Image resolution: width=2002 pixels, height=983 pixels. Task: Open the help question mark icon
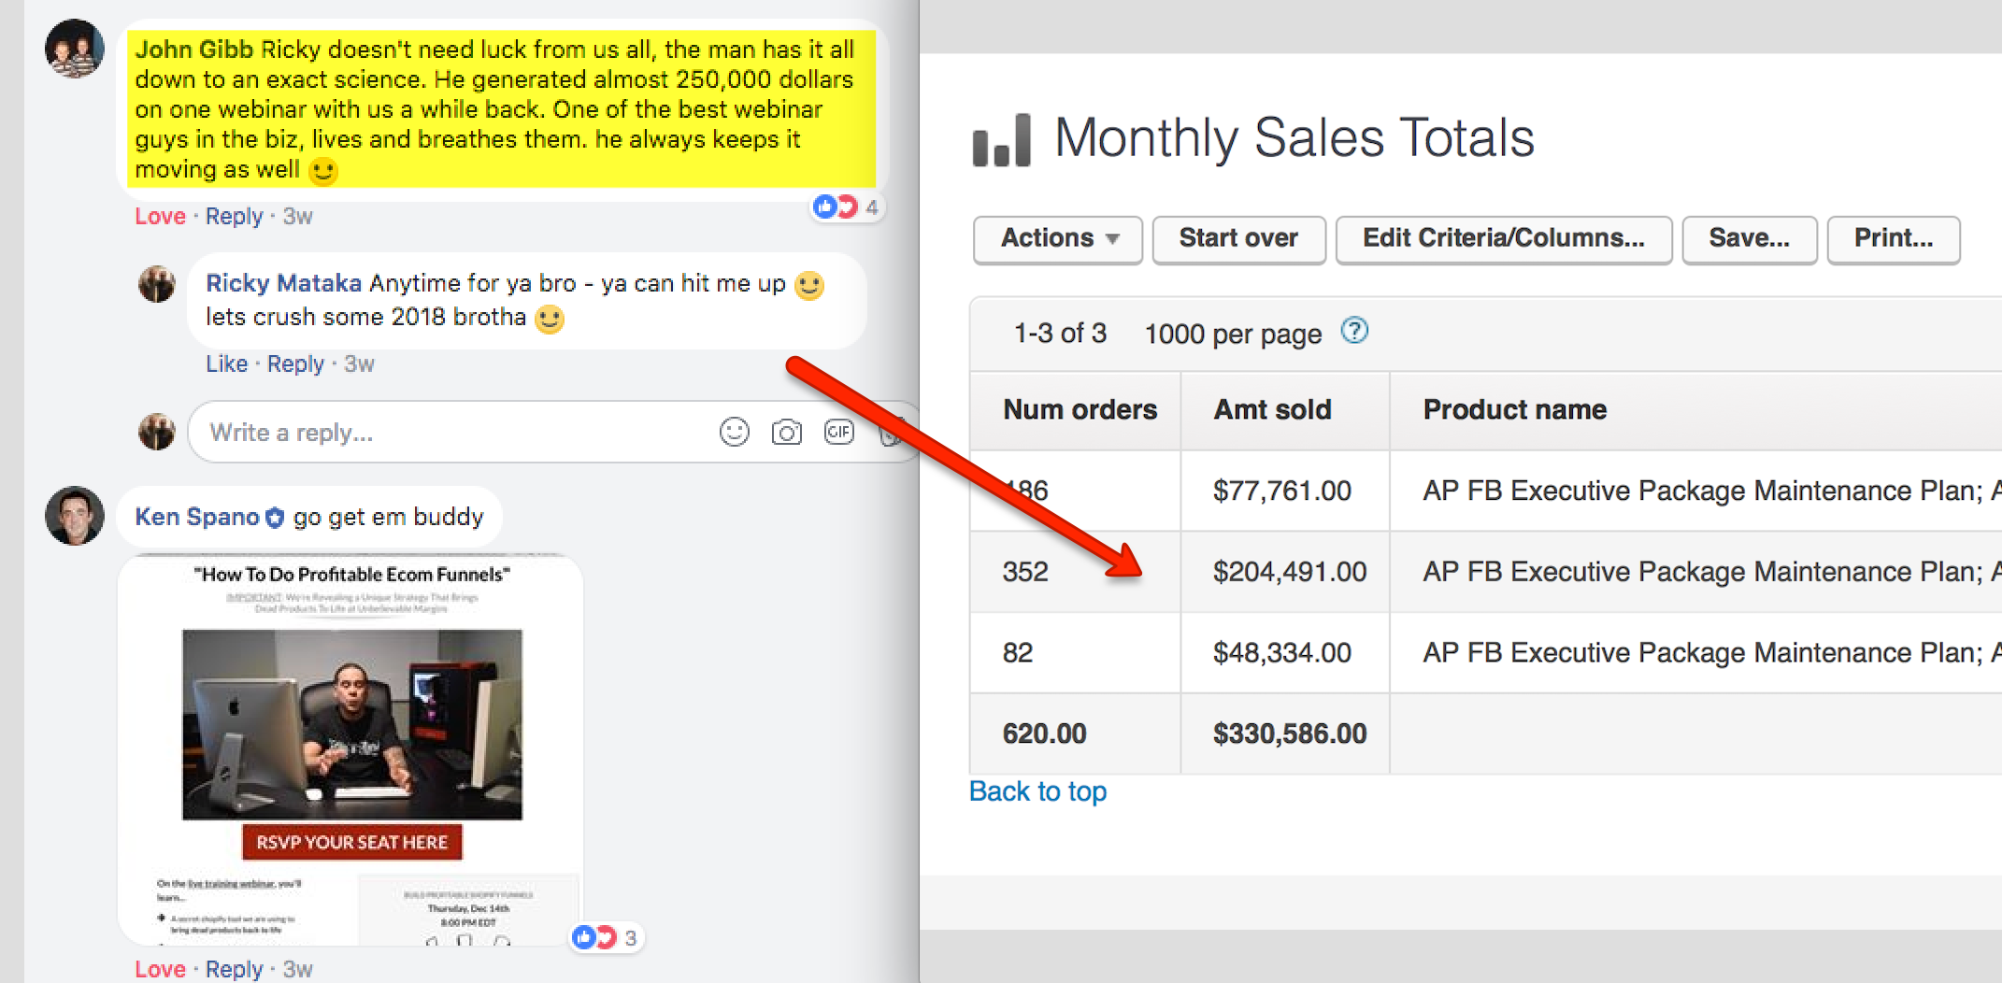coord(1354,331)
